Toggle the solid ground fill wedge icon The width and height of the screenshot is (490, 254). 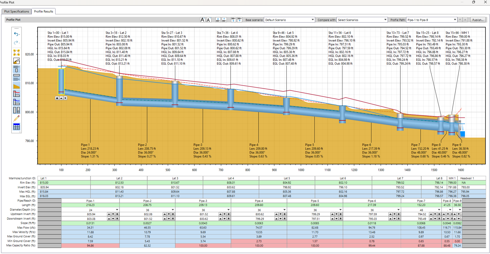[x=16, y=86]
